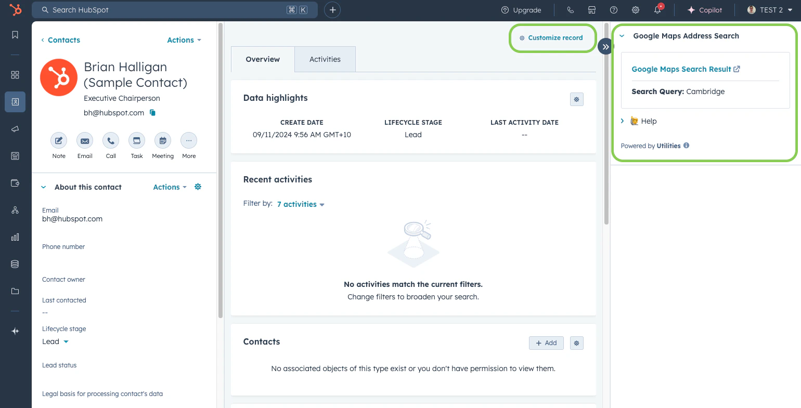
Task: Open the Workspaces grid sidebar icon
Action: pos(15,75)
